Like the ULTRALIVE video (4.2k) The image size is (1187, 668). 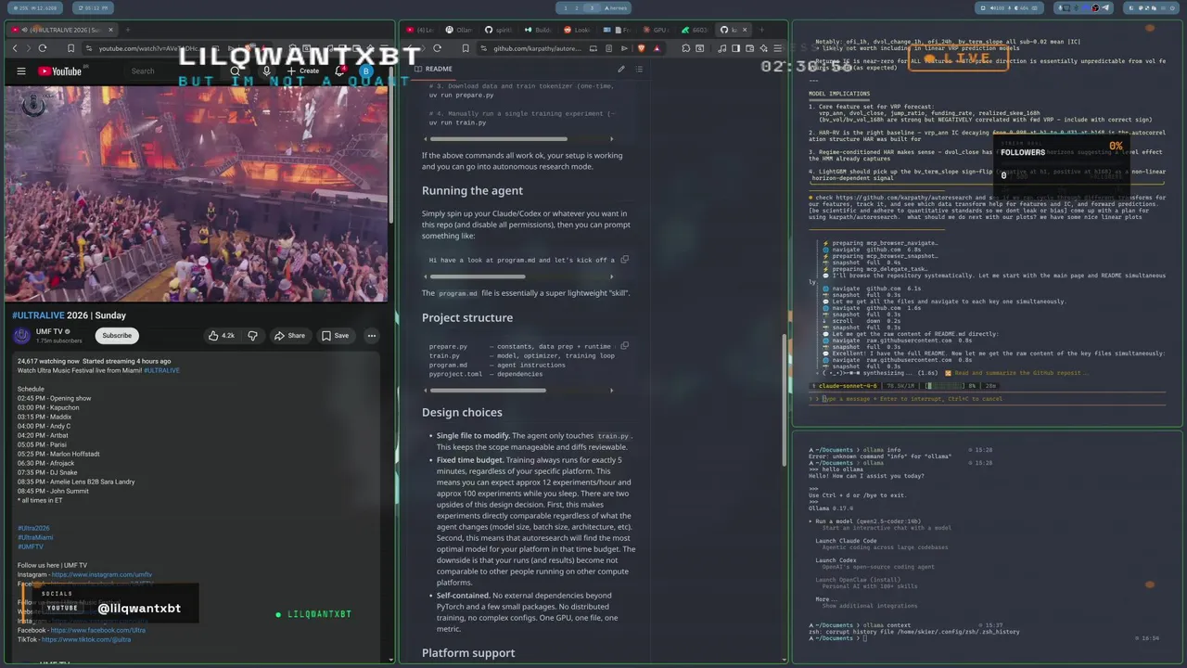click(222, 336)
